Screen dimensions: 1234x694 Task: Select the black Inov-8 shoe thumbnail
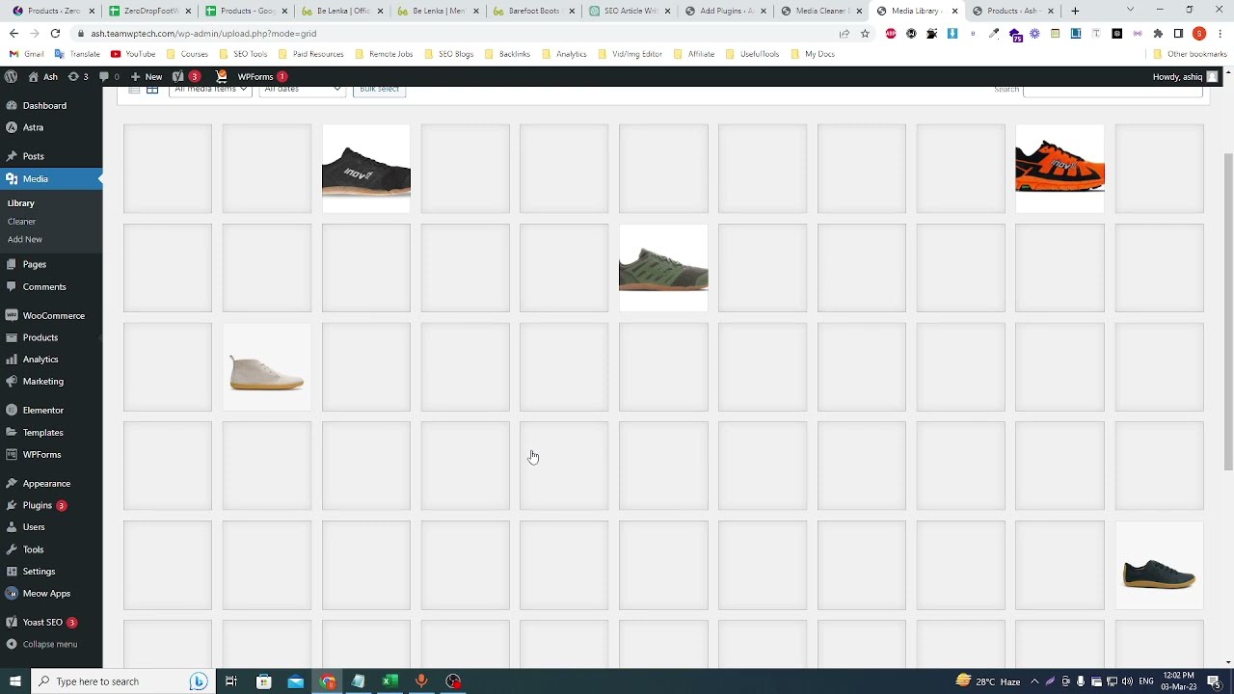click(366, 169)
